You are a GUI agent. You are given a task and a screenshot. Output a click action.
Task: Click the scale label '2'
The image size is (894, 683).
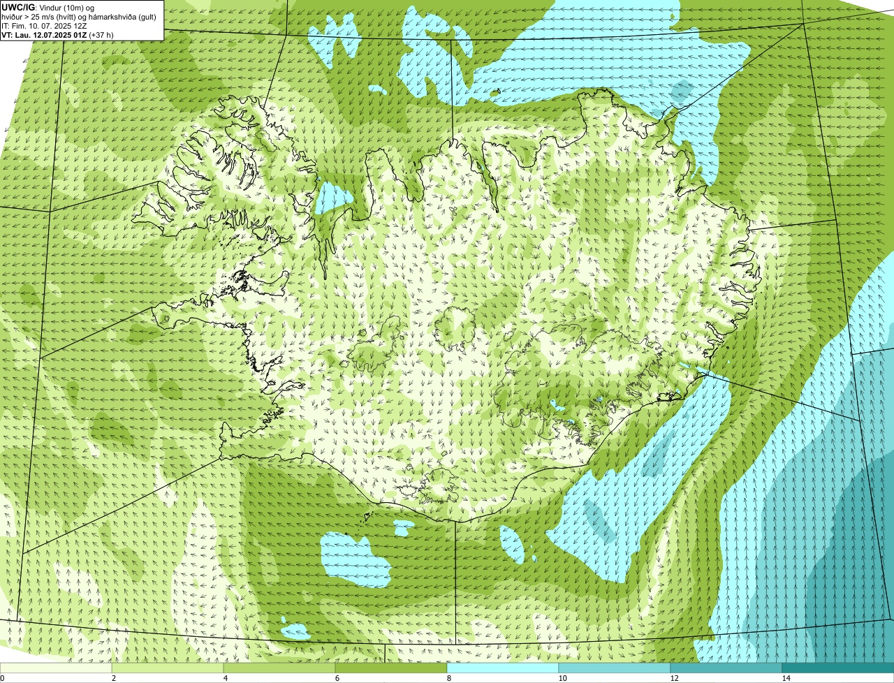[x=114, y=678]
